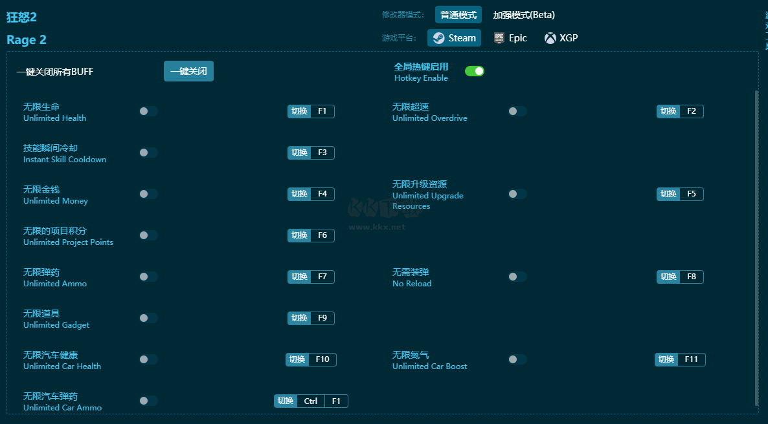768x424 pixels.
Task: Enable Unlimited Overdrive toggle
Action: (517, 111)
